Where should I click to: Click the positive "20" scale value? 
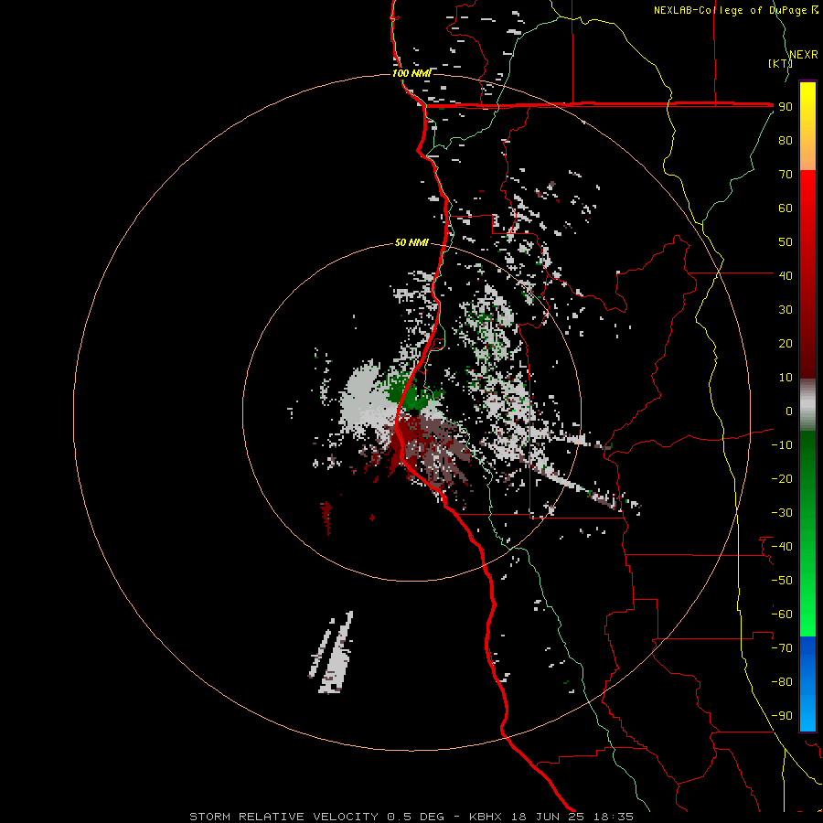click(786, 343)
